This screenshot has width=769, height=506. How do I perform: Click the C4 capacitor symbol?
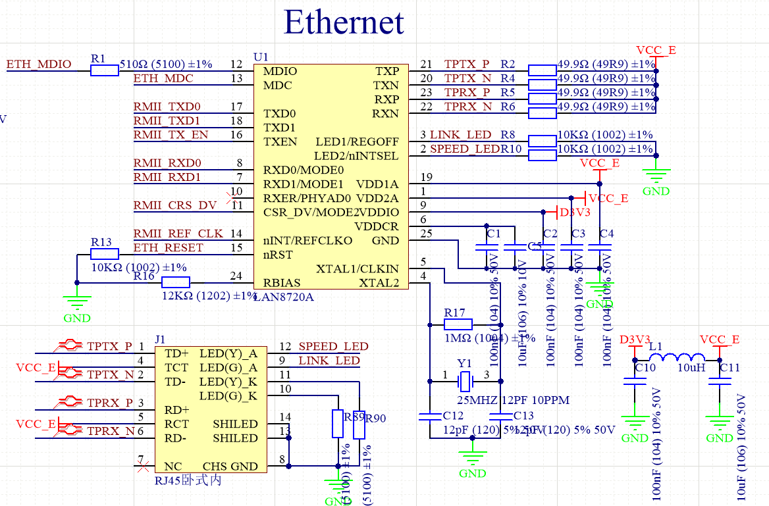click(x=599, y=247)
